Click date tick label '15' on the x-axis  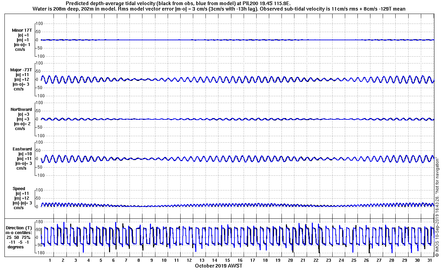(x=227, y=260)
